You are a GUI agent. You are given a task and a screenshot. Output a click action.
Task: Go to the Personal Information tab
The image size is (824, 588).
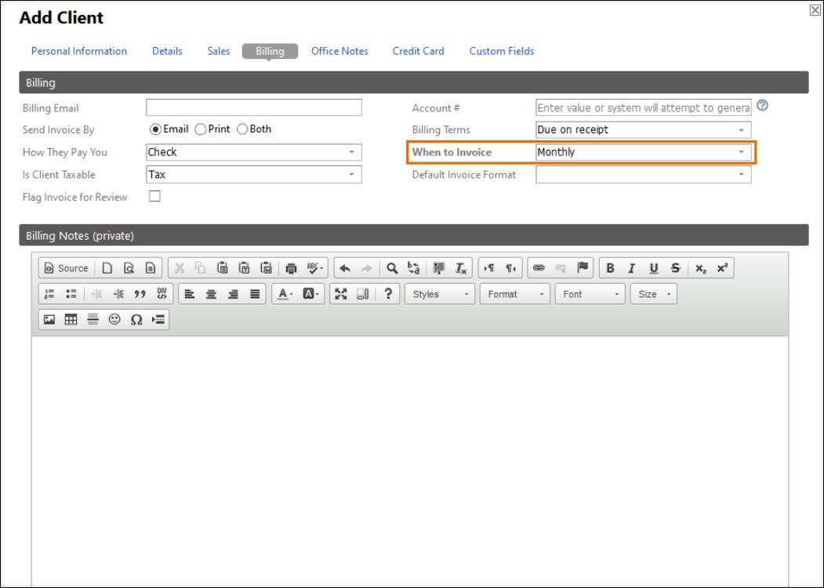78,51
